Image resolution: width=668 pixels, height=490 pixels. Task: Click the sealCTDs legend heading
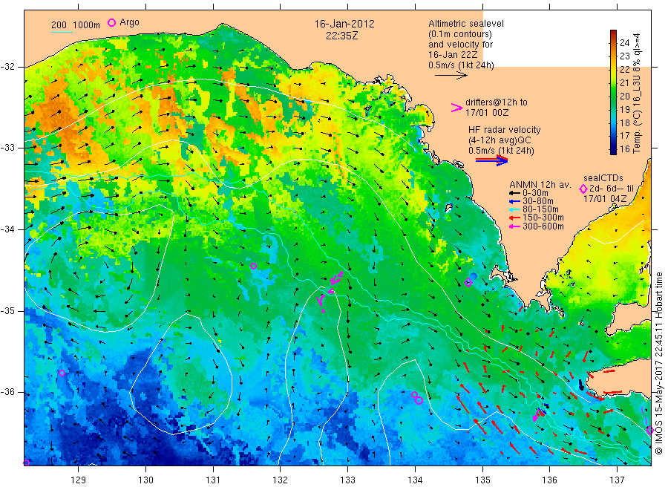(x=603, y=178)
